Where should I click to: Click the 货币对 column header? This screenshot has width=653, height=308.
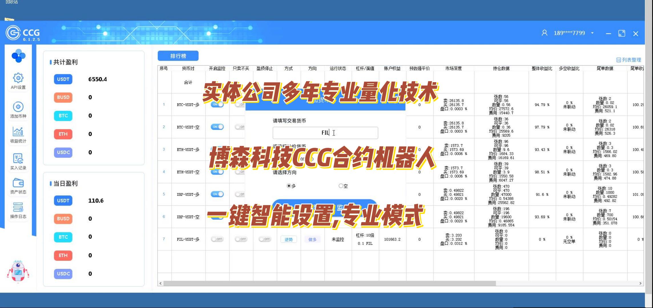click(188, 68)
